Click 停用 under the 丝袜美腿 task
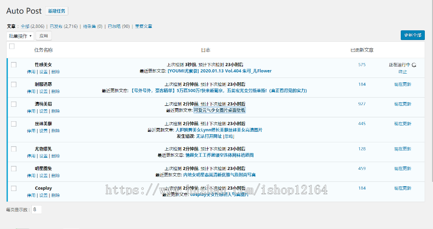Image resolution: width=433 pixels, height=229 pixels. tap(31, 131)
